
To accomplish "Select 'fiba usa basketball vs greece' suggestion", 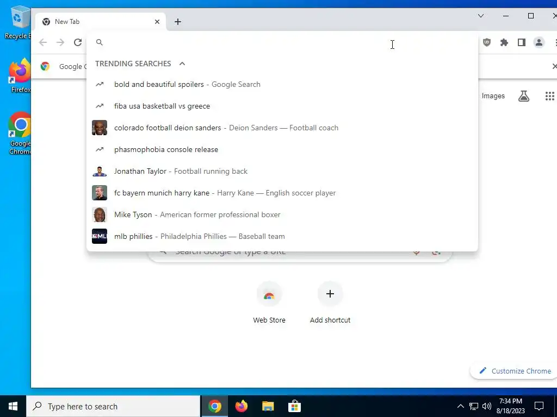I will (x=282, y=106).
